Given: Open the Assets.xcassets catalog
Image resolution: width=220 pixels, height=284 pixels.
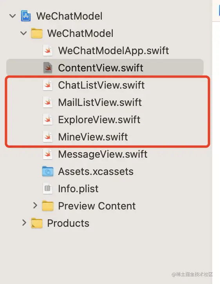Looking at the screenshot, I should point(96,171).
